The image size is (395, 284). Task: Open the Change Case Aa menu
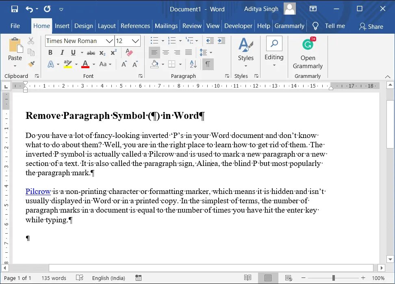[x=105, y=64]
